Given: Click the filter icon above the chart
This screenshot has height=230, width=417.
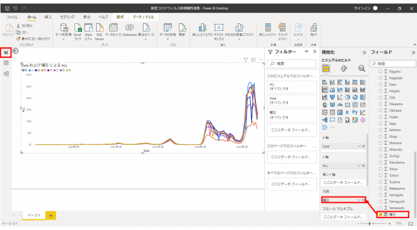Looking at the screenshot, I should pyautogui.click(x=246, y=60).
